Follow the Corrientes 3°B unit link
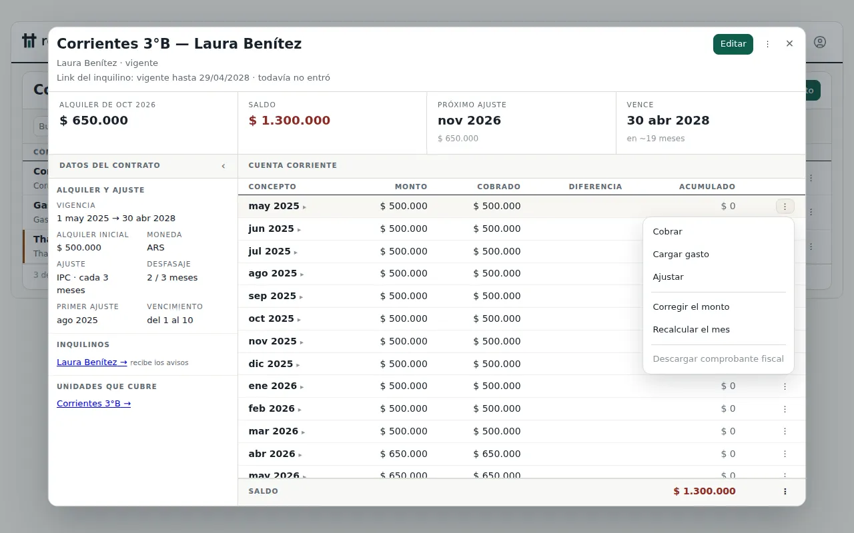The height and width of the screenshot is (533, 854). (x=94, y=404)
